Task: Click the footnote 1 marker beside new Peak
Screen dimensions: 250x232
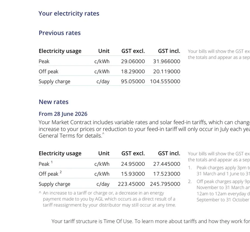Action: tap(52, 162)
